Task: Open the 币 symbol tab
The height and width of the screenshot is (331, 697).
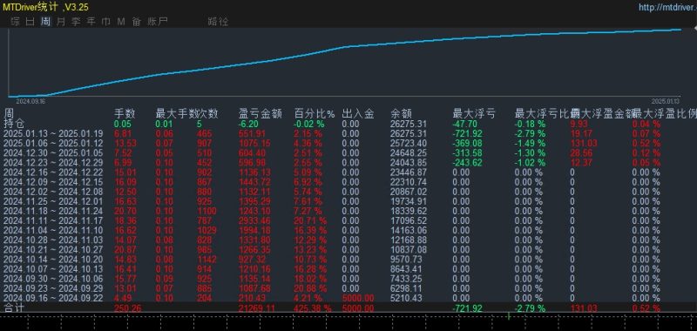Action: pyautogui.click(x=106, y=21)
